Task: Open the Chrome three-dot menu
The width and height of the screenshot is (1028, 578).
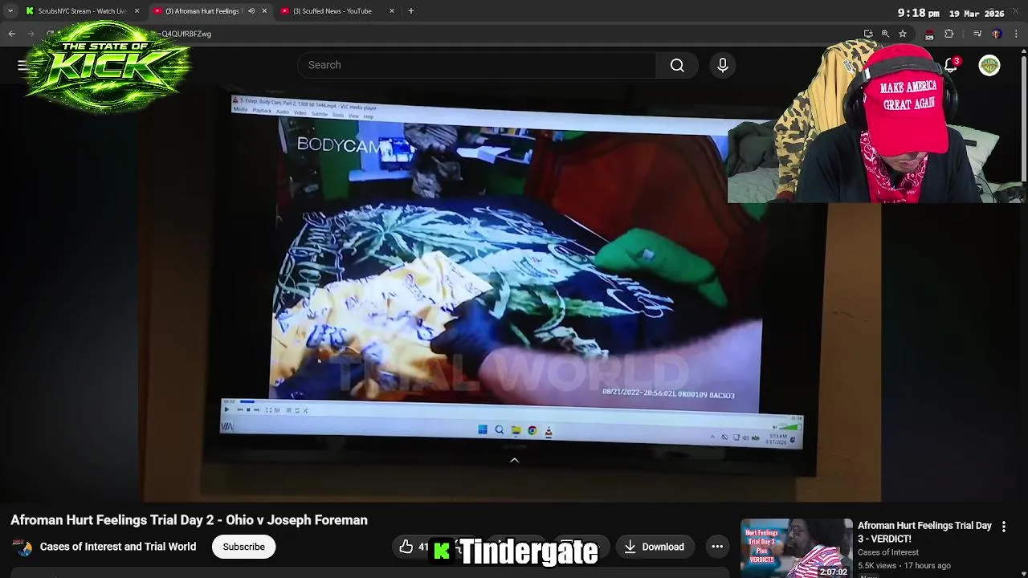Action: click(x=1016, y=34)
